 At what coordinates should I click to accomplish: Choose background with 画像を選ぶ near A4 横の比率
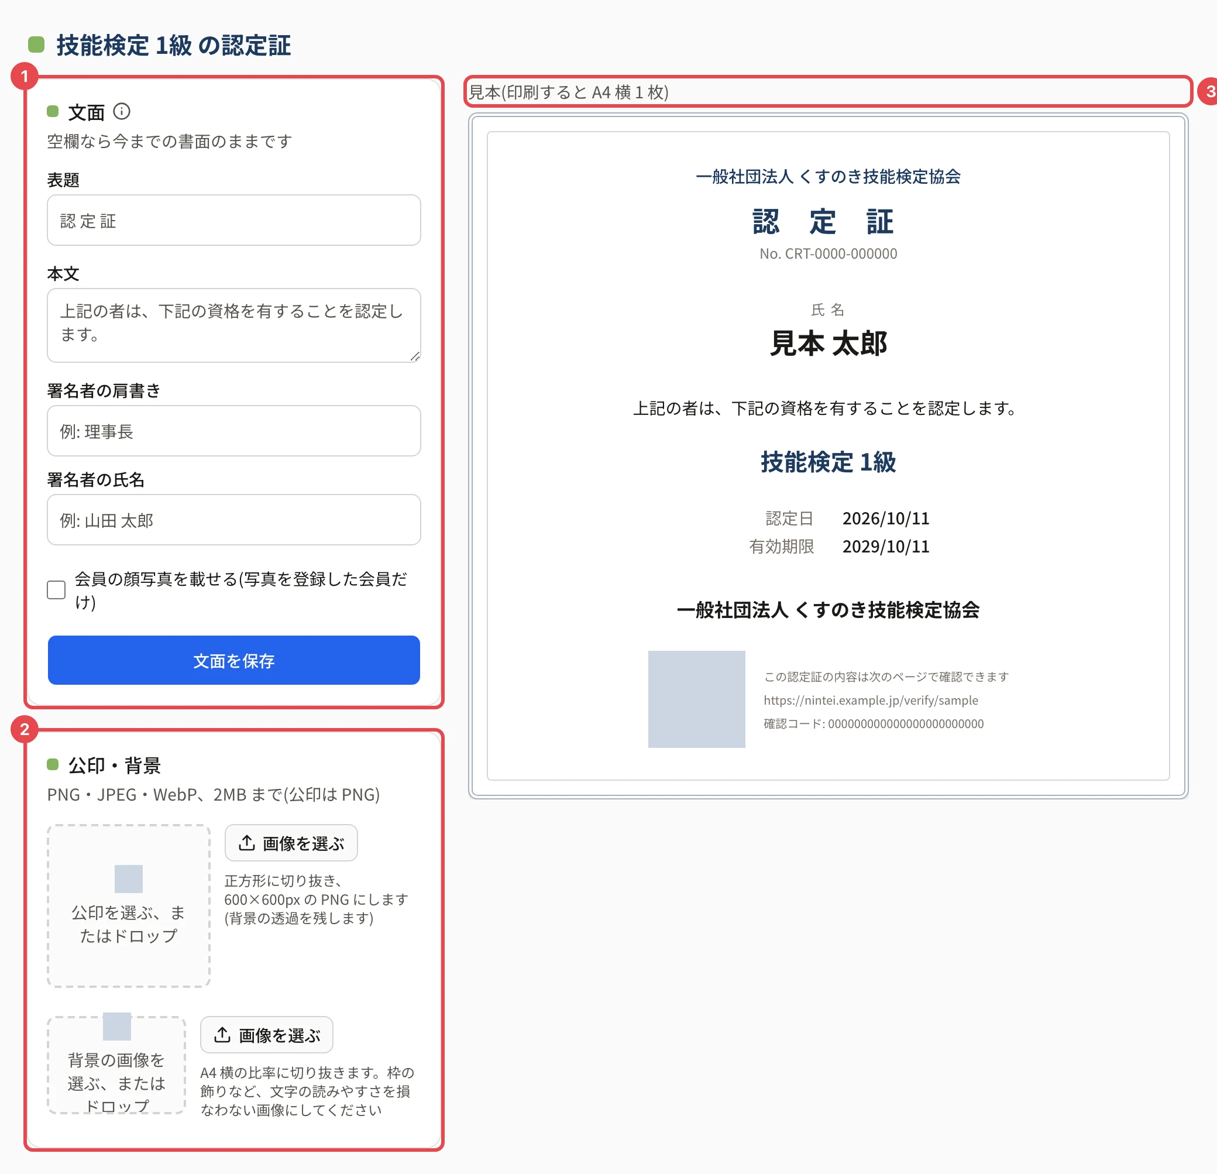(267, 1035)
